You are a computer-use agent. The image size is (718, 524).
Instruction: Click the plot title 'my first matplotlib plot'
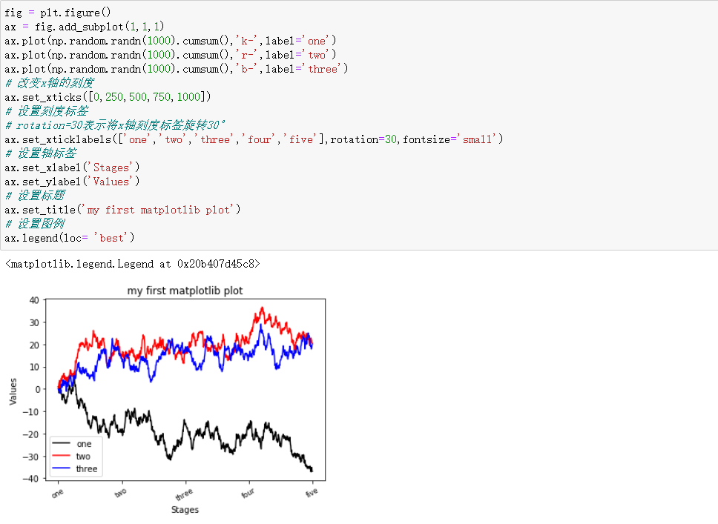(185, 291)
